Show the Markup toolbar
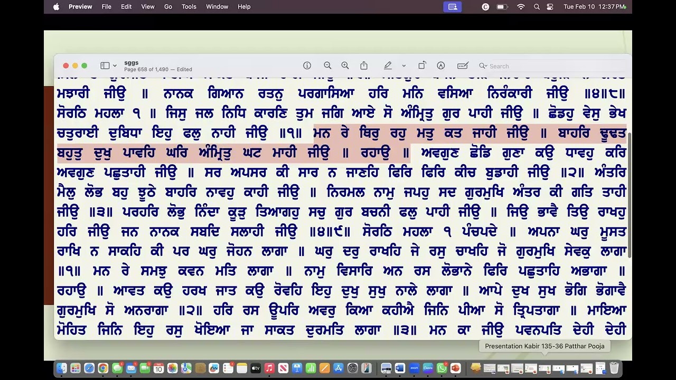Viewport: 676px width, 380px height. pos(441,65)
